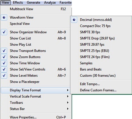Toggle Show Level Meters option
Image resolution: width=132 pixels, height=119 pixels.
[36, 76]
